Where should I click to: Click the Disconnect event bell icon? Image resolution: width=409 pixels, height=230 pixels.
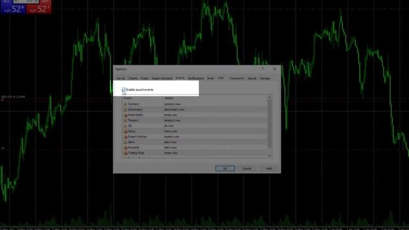tap(125, 109)
